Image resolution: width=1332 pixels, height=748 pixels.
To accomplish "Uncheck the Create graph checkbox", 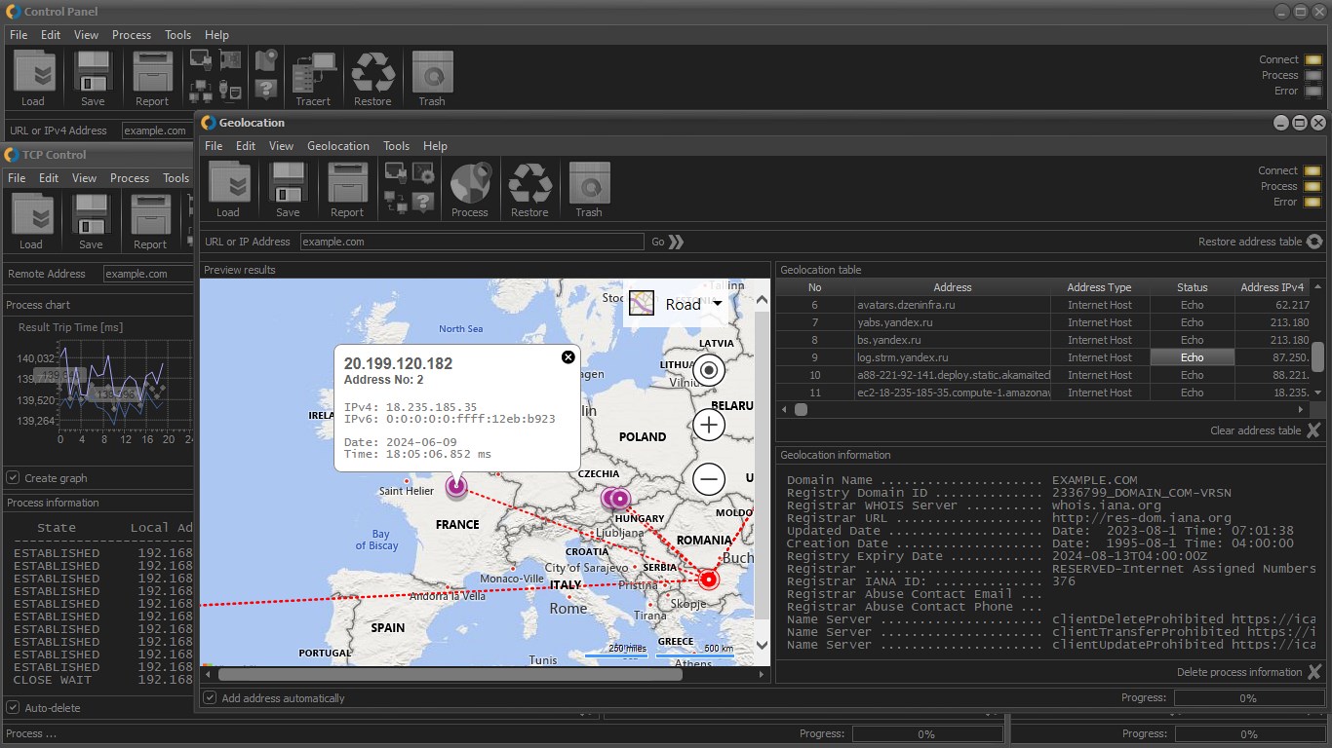I will pyautogui.click(x=13, y=478).
